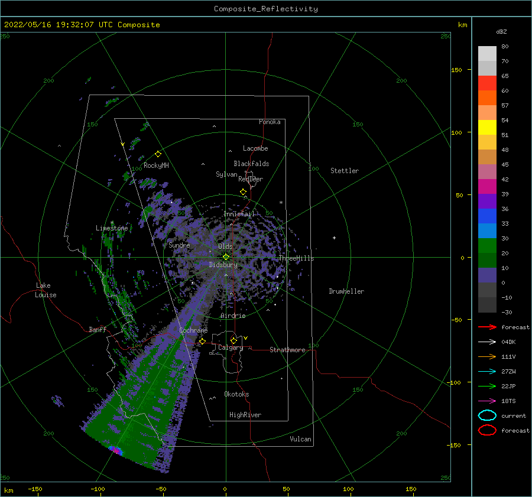Click the Lacombe city label

pos(255,148)
